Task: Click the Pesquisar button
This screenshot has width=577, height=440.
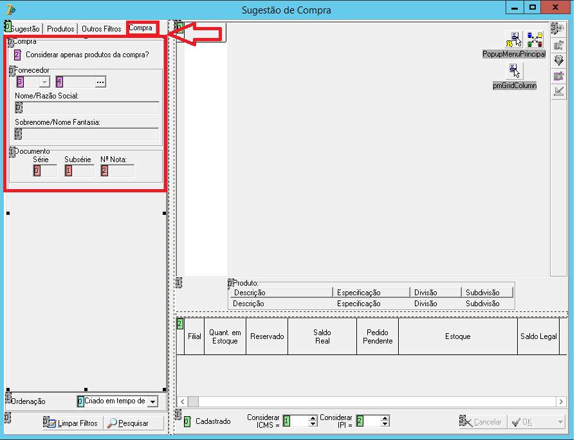Action: [x=133, y=423]
